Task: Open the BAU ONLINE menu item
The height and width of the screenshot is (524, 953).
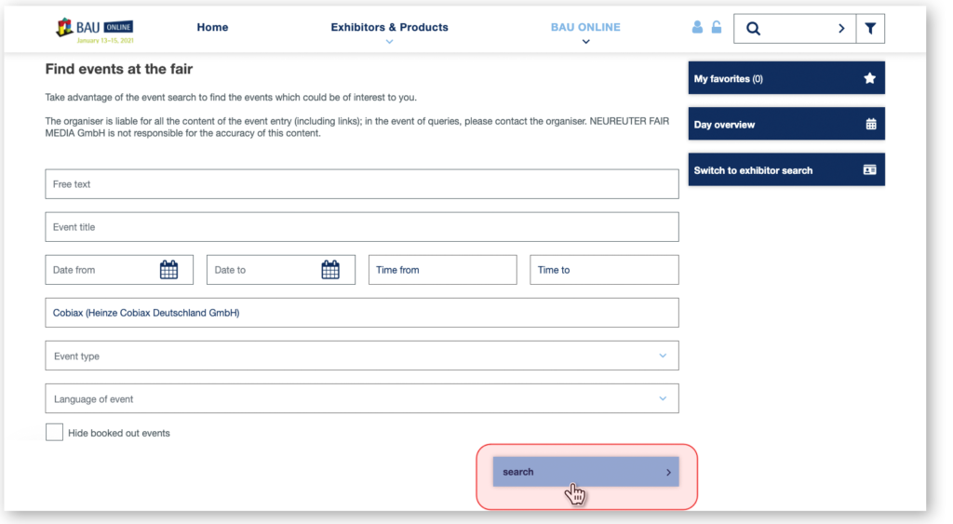Action: pos(585,28)
